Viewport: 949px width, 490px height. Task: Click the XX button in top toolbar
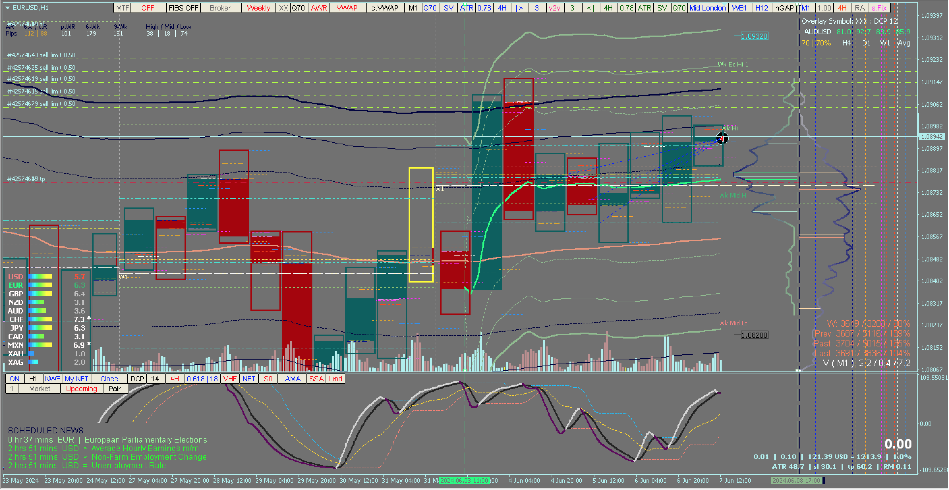pyautogui.click(x=283, y=8)
